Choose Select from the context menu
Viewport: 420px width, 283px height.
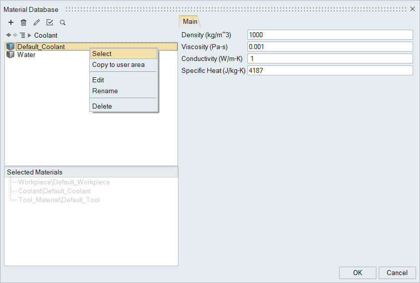[x=102, y=54]
